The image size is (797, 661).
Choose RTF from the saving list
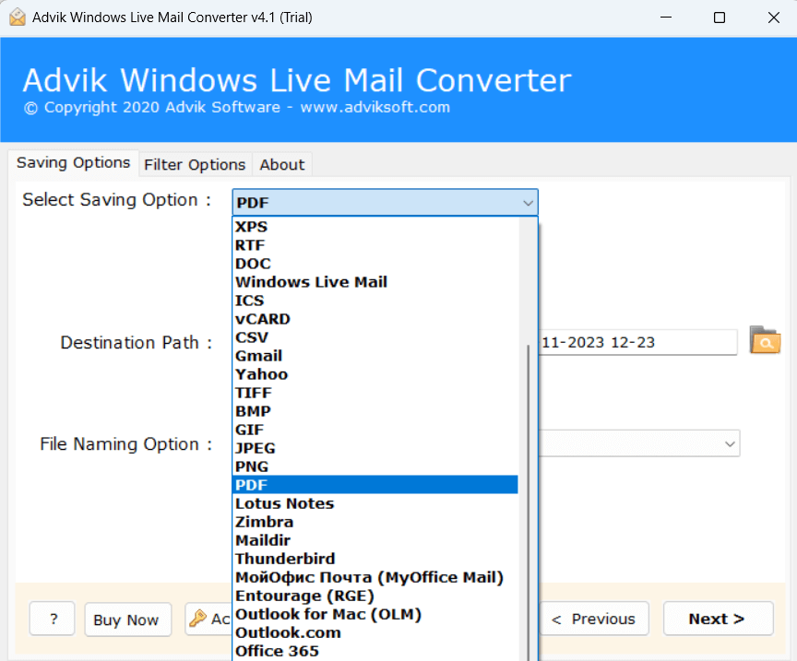tap(375, 245)
